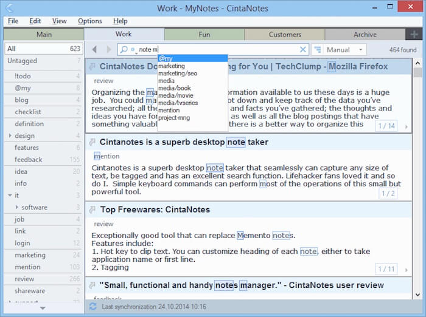426x317 pixels.
Task: Expand the software subtag
Action: [17, 207]
